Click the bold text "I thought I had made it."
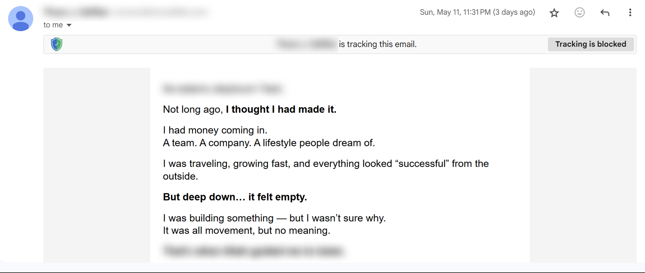 [x=281, y=109]
